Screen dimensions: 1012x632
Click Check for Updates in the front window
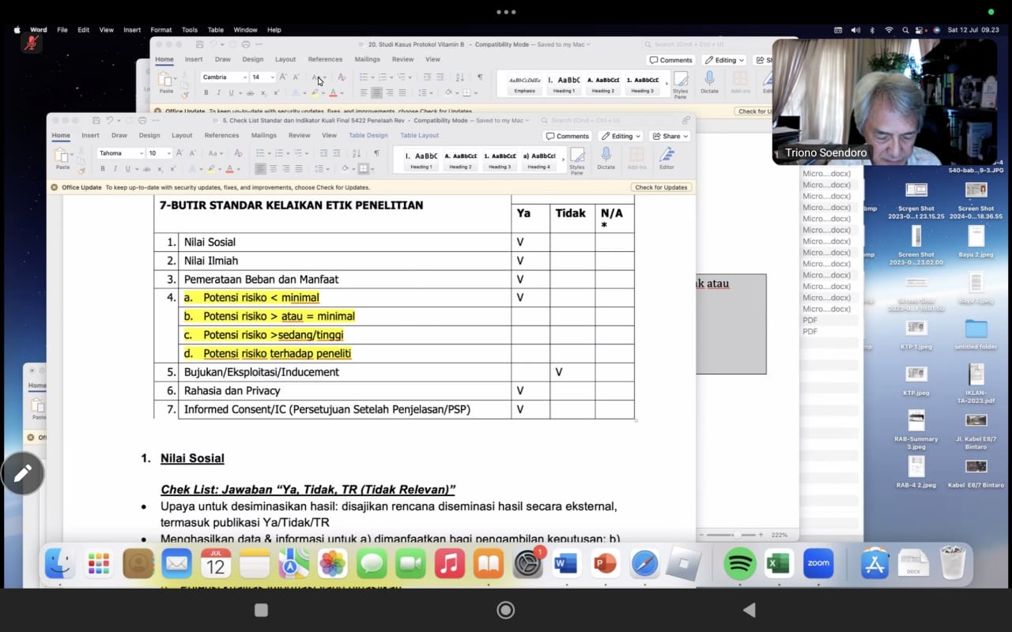click(x=662, y=187)
